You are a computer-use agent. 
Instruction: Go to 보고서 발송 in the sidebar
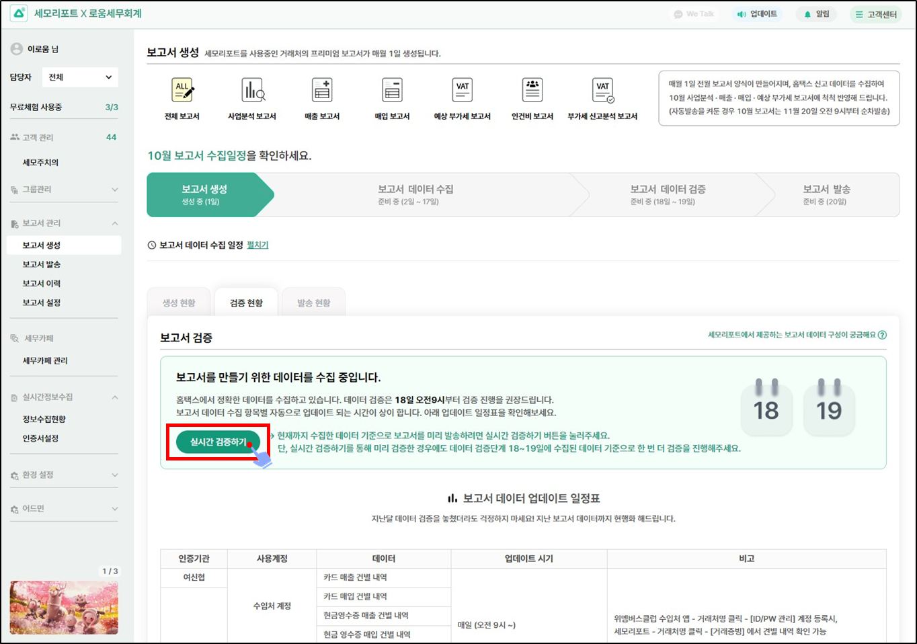42,265
